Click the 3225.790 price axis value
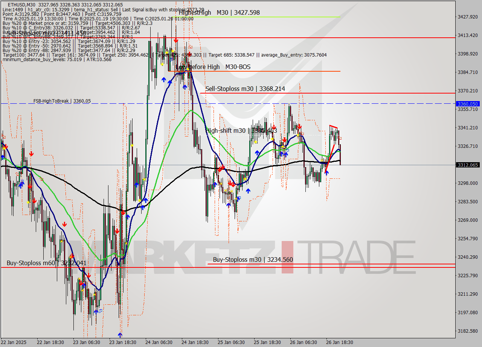This screenshot has height=347, width=482. 468,275
